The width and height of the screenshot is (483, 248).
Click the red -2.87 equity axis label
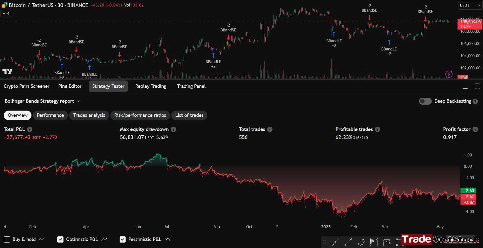click(x=468, y=202)
